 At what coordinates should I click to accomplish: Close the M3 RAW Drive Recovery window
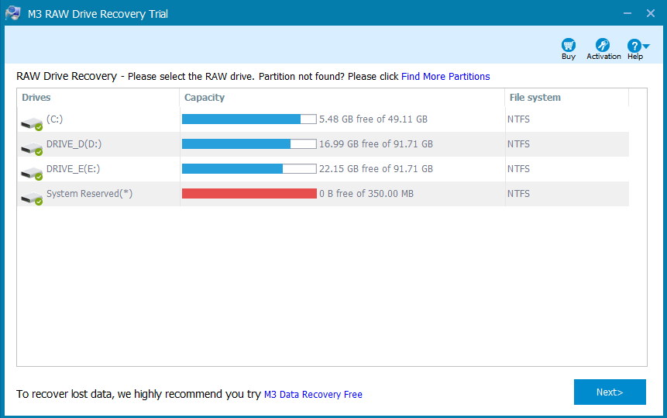[x=651, y=13]
